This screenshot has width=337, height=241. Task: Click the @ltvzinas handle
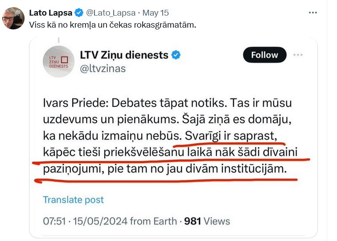pos(103,68)
